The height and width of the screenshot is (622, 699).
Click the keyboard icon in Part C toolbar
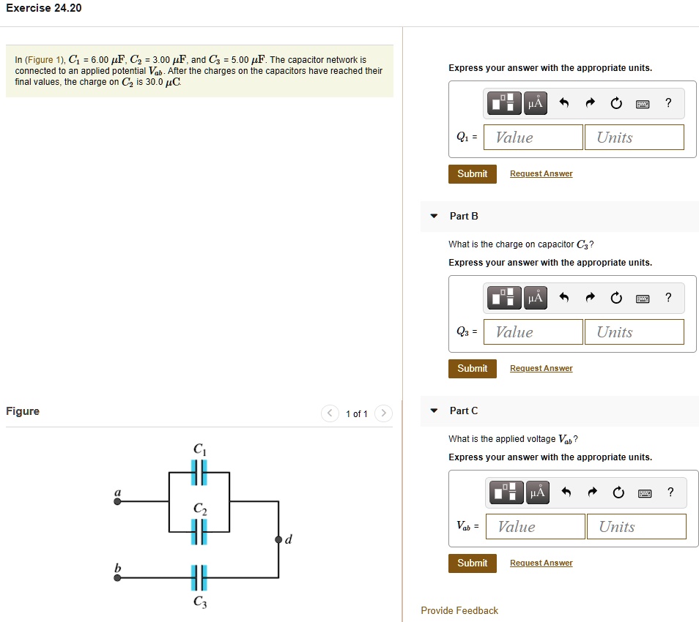click(646, 492)
